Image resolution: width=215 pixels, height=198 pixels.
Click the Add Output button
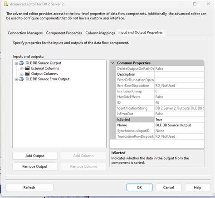[35, 156]
